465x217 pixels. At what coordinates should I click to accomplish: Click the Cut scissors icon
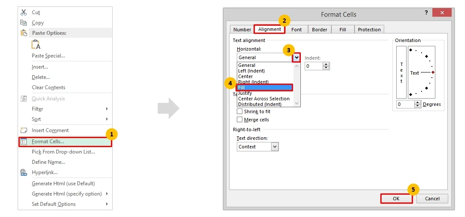24,12
